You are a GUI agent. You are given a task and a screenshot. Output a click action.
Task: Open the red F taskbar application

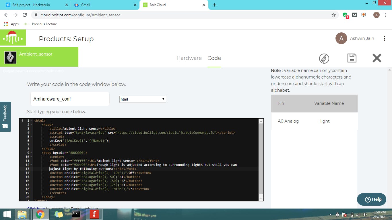click(x=94, y=214)
